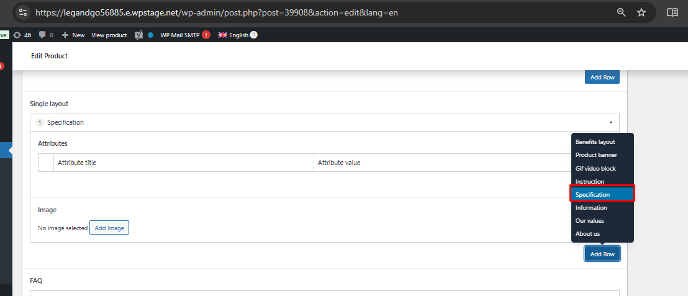Select Specification from the layout menu
Image resolution: width=688 pixels, height=296 pixels.
tap(601, 195)
